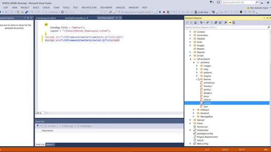Toggle the 0 Warnings filter
This screenshot has height=152, width=271.
66,126
